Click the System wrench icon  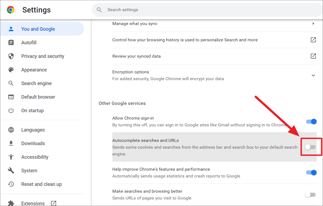click(11, 171)
